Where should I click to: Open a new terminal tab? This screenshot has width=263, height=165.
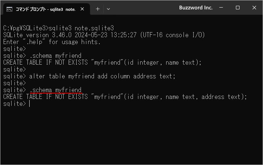pyautogui.click(x=98, y=9)
